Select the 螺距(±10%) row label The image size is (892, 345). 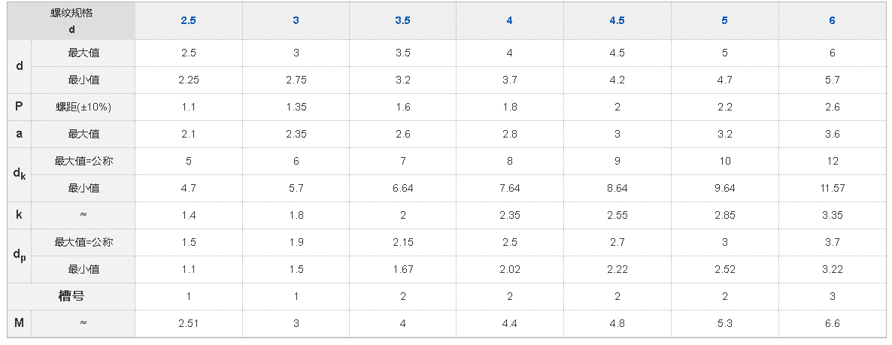[83, 107]
